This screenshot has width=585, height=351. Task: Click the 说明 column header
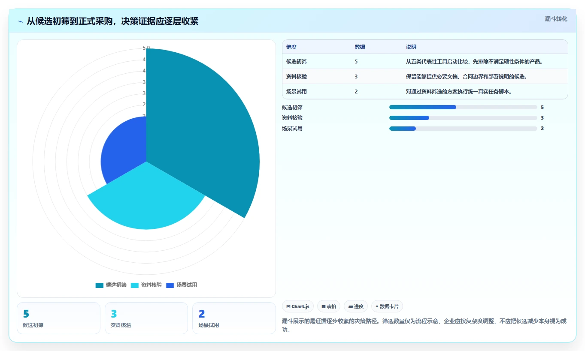(x=411, y=47)
